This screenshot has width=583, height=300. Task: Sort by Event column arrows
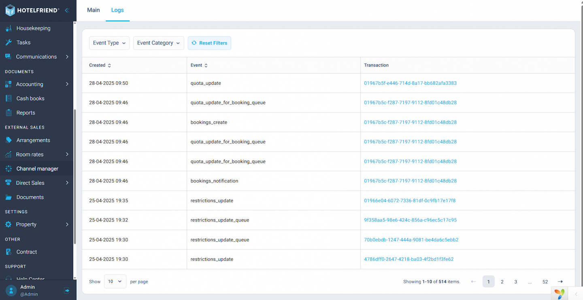(x=206, y=65)
